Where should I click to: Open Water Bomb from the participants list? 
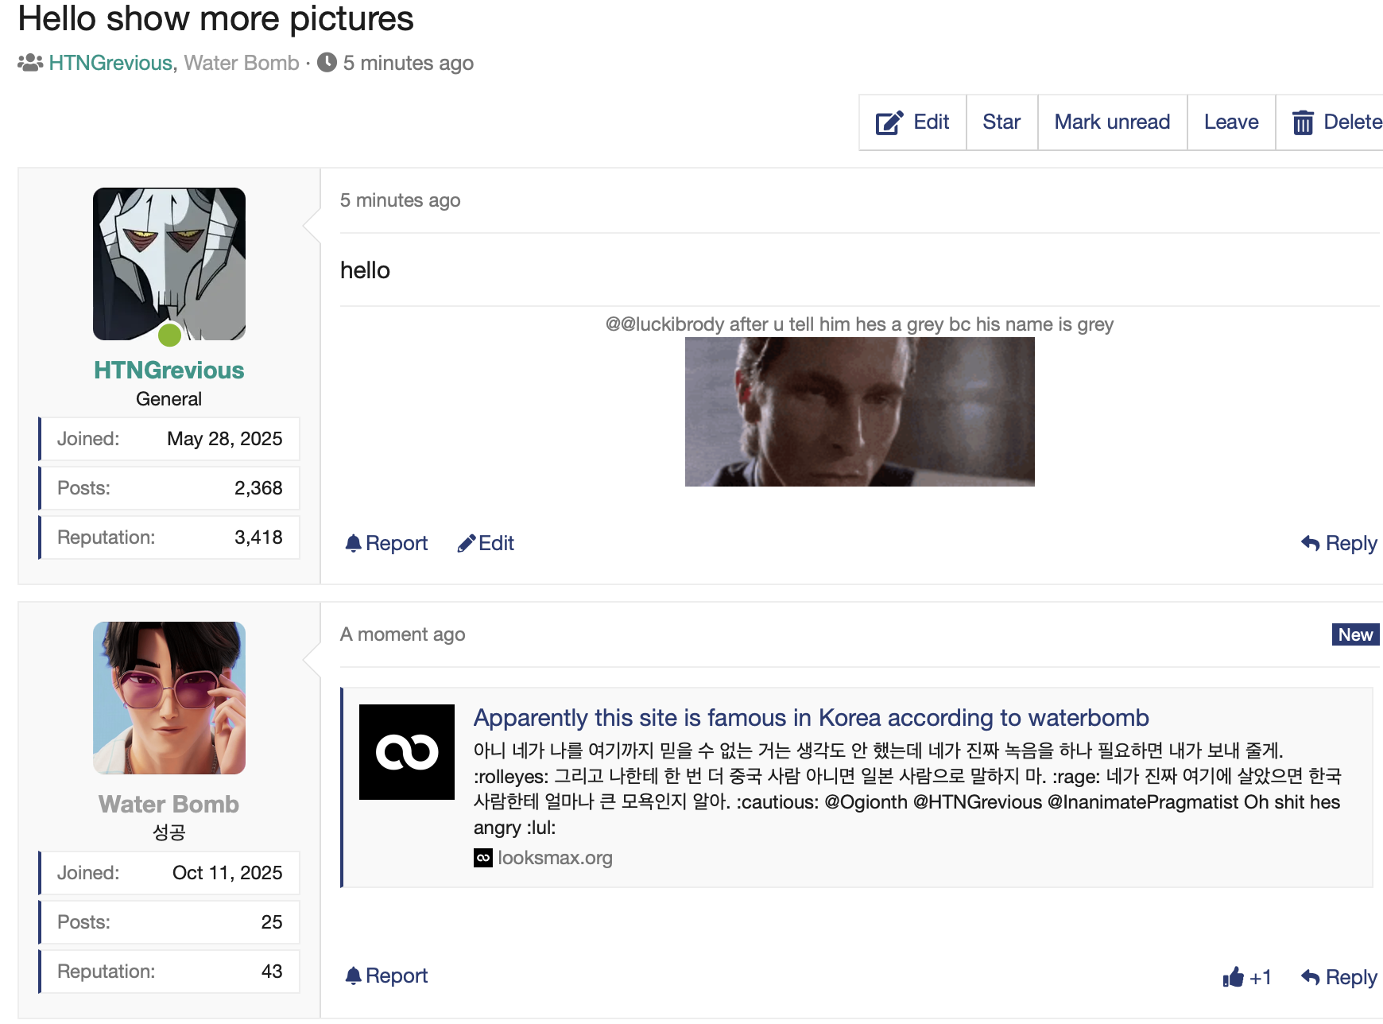(242, 63)
